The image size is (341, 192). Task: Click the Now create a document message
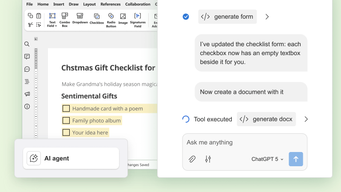coord(251,92)
